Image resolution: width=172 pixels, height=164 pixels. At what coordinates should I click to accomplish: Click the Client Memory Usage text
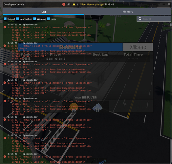coord(92,5)
